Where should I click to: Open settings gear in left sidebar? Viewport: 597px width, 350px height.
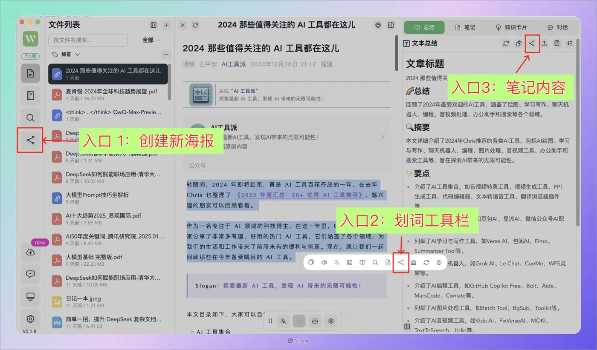[30, 318]
